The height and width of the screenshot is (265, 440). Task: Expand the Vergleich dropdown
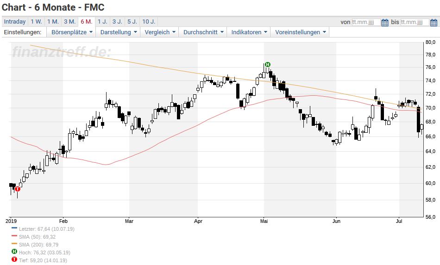(160, 32)
